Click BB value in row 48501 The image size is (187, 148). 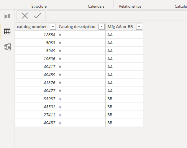pos(124,107)
